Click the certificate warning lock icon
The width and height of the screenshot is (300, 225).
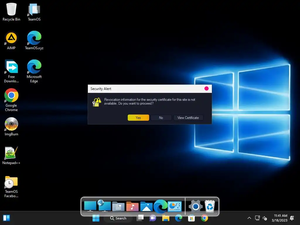(x=97, y=102)
